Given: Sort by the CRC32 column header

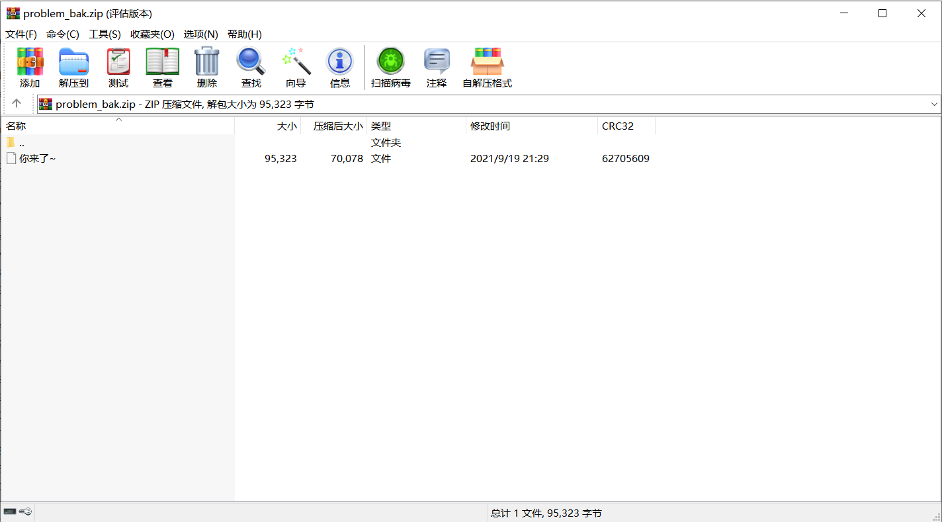Looking at the screenshot, I should [617, 126].
